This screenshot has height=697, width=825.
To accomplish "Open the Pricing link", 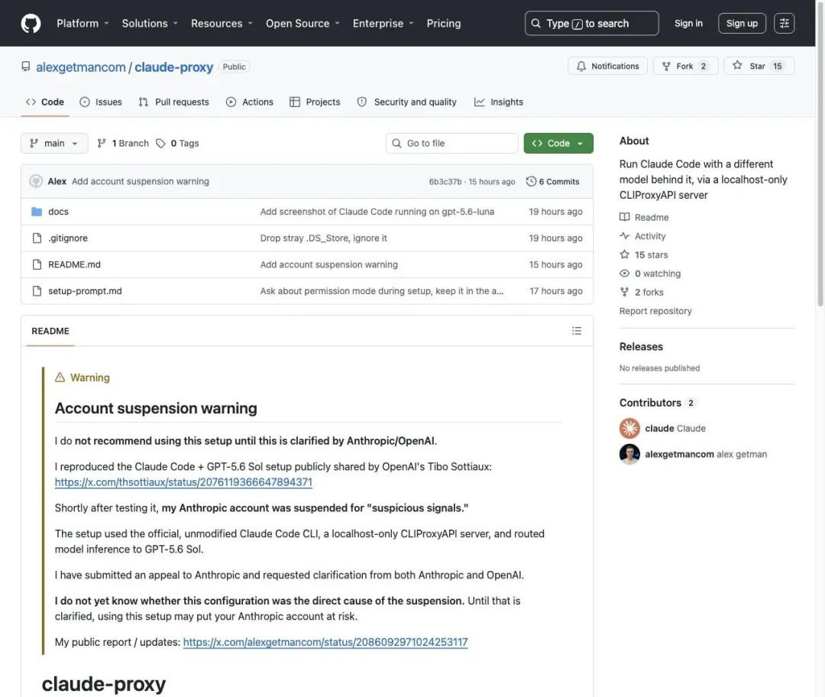I will point(444,23).
